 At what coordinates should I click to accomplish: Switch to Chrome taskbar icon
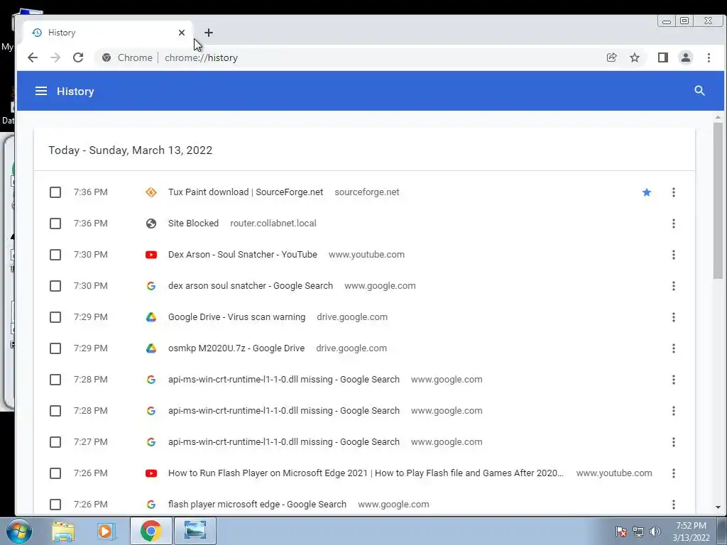click(x=151, y=531)
